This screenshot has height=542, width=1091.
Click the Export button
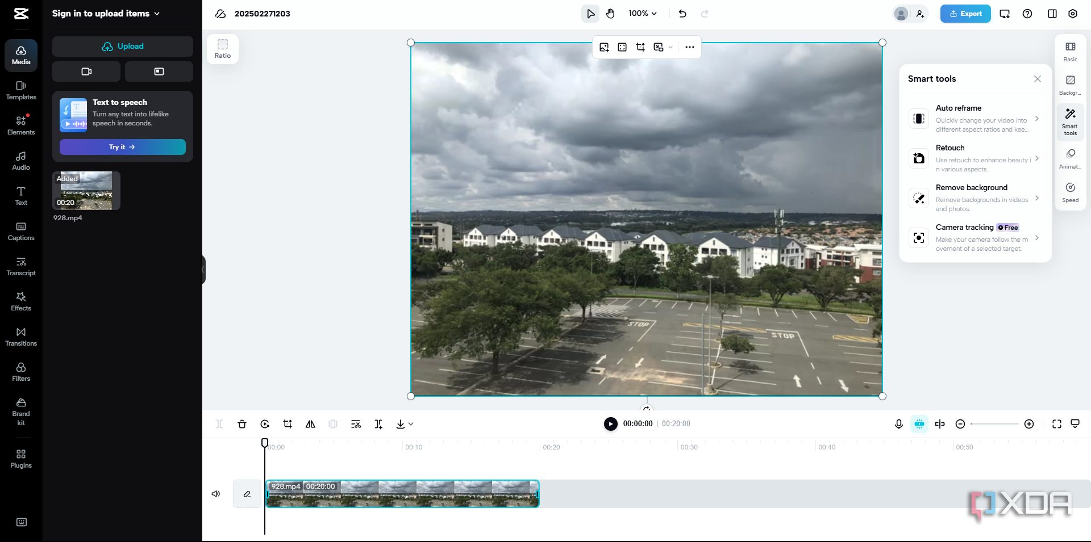[x=965, y=14]
